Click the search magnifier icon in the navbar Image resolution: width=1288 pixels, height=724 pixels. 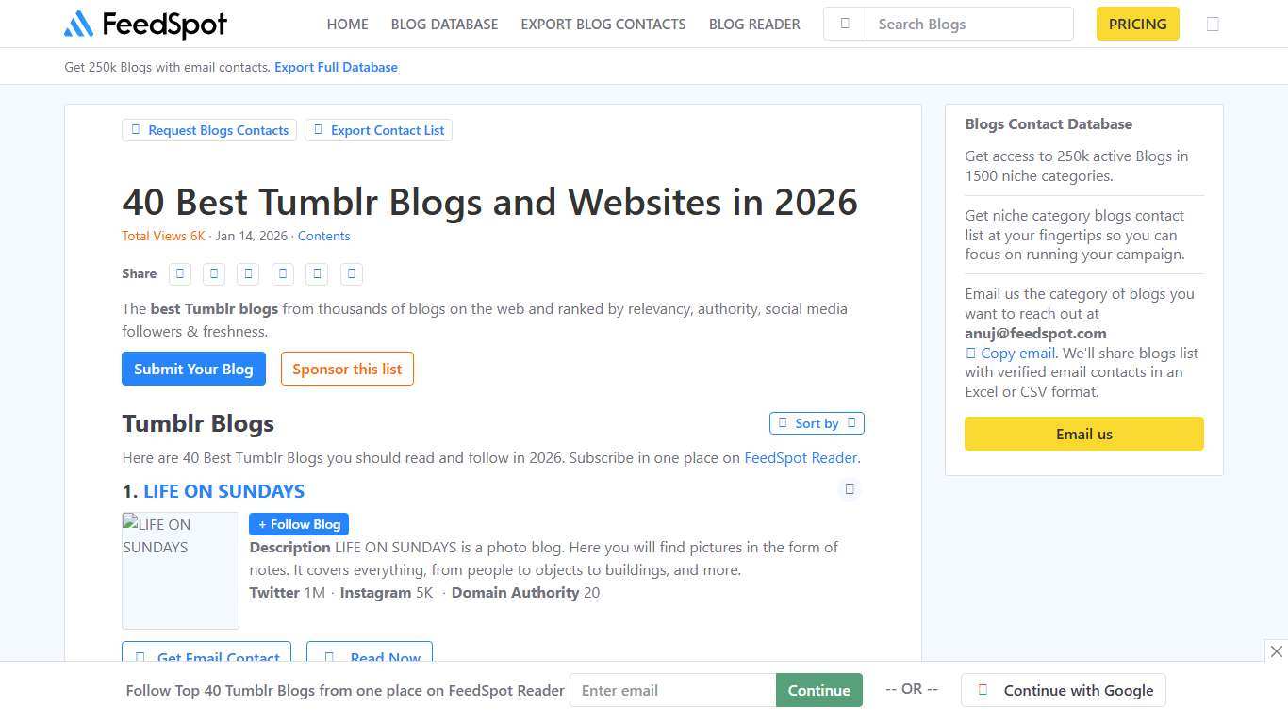point(845,24)
